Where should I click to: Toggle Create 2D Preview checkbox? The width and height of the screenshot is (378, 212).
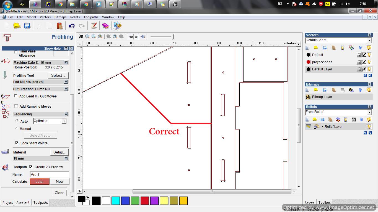(31, 167)
